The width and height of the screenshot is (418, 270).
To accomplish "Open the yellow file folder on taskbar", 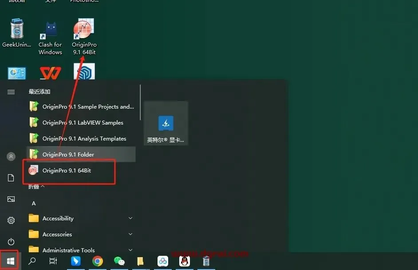I will [x=140, y=261].
